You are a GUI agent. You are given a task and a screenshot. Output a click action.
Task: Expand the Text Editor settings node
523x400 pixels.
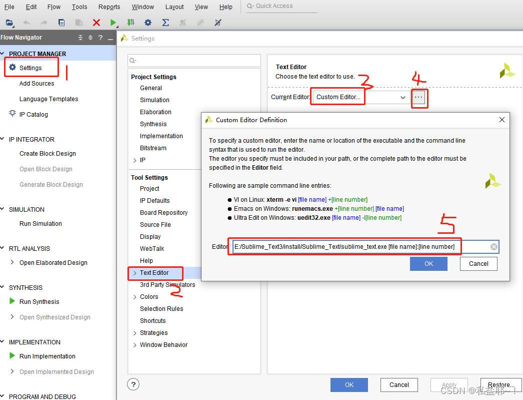[135, 273]
